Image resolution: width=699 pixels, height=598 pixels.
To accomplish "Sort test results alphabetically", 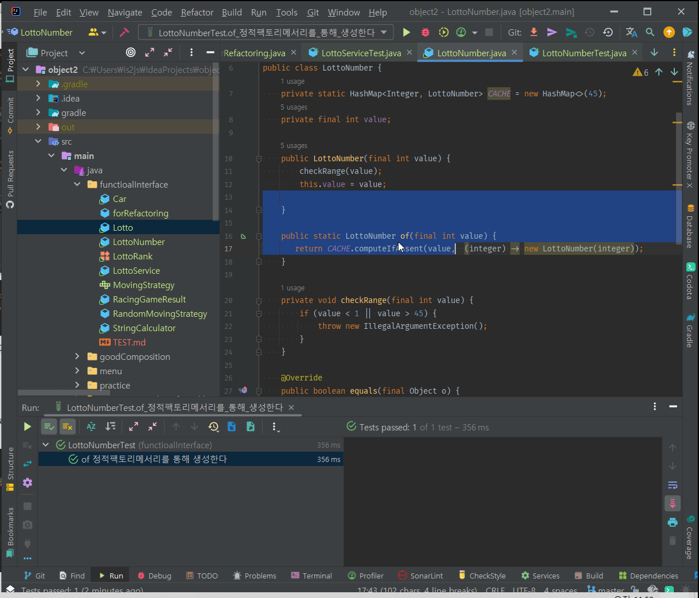I will [91, 426].
